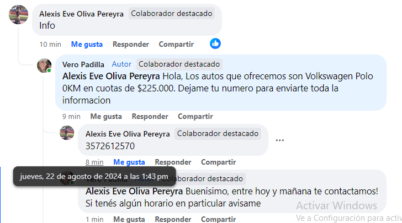The image size is (402, 223).
Task: Click the Autor badge next to Vero Padilla
Action: click(x=121, y=64)
